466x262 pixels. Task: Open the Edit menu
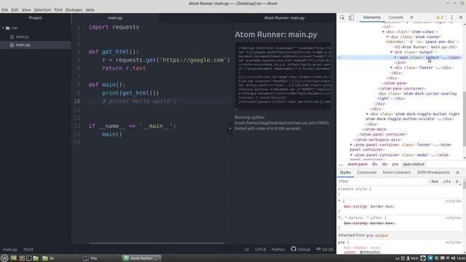(x=15, y=9)
